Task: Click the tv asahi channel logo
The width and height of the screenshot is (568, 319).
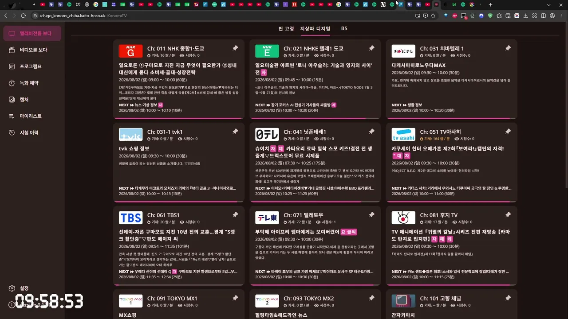Action: [403, 134]
